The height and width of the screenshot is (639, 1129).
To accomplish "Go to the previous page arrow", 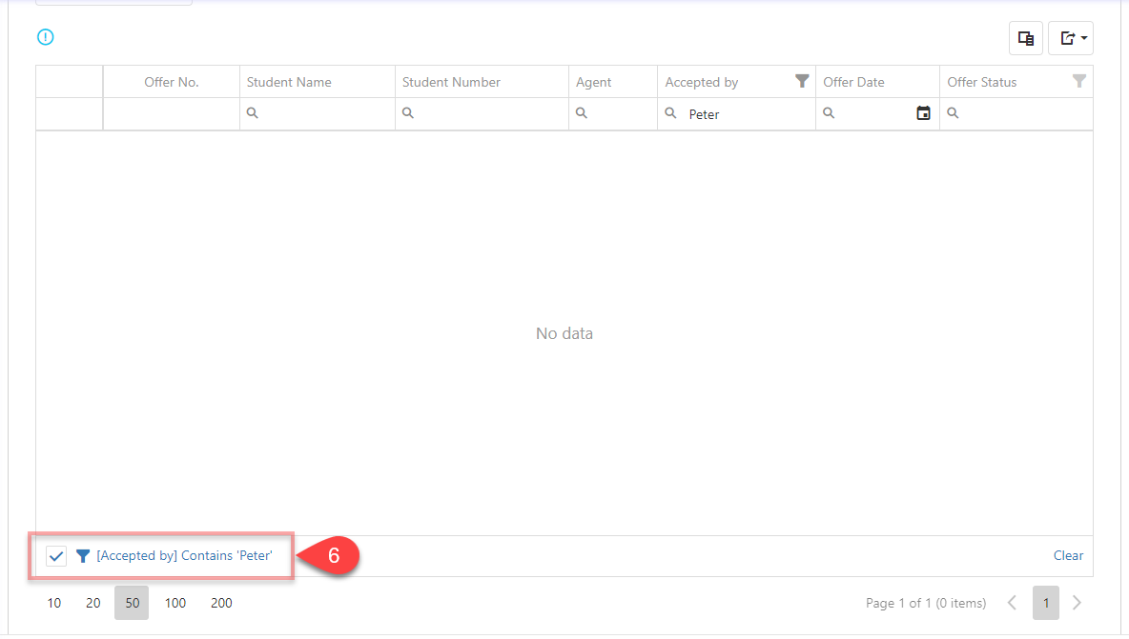I will tap(1013, 603).
